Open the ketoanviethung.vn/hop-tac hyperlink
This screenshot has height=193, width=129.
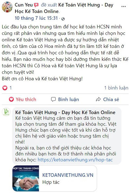75,160
